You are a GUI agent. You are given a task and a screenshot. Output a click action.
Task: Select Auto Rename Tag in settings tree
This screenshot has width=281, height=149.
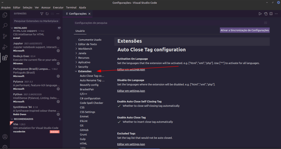[92, 81]
